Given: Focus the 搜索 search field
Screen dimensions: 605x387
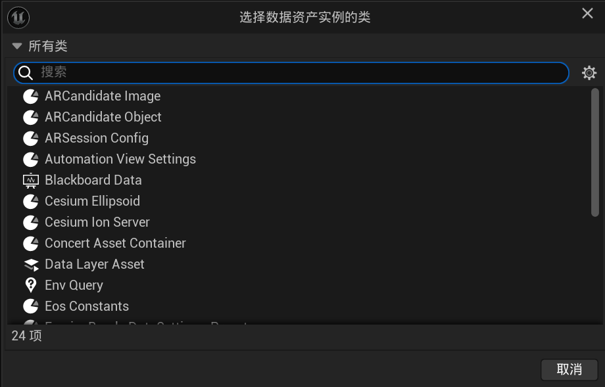Looking at the screenshot, I should [296, 73].
